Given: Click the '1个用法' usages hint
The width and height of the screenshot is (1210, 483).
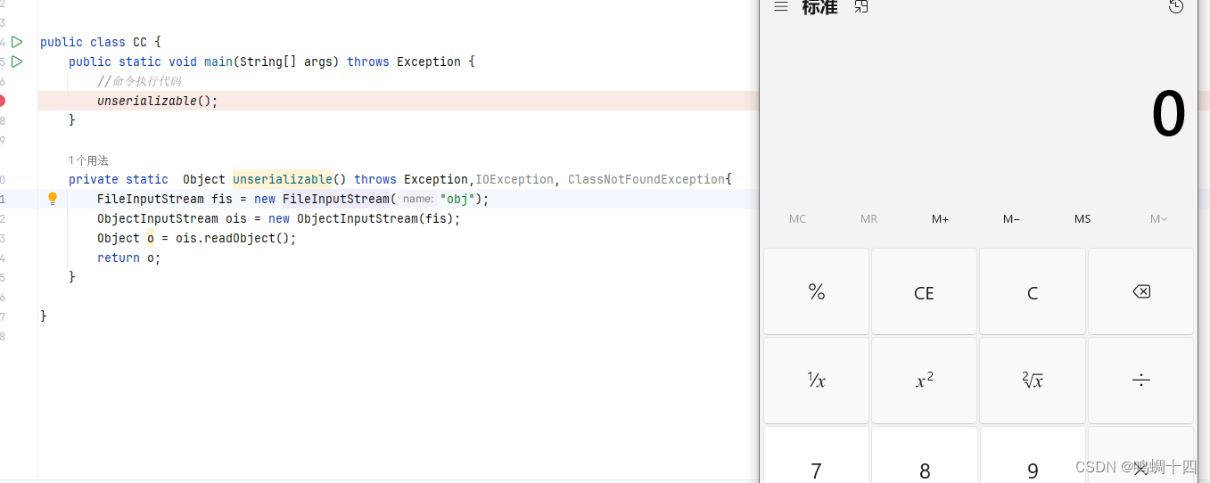Looking at the screenshot, I should [88, 160].
